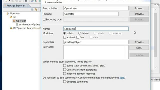The width and height of the screenshot is (160, 90).
Task: Browse for the Source folder
Action: [x=139, y=8]
